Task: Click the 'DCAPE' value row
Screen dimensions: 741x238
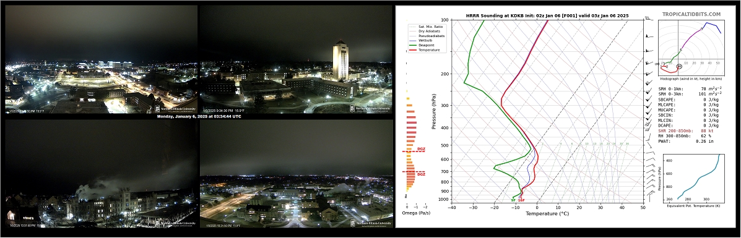Action: [688, 125]
